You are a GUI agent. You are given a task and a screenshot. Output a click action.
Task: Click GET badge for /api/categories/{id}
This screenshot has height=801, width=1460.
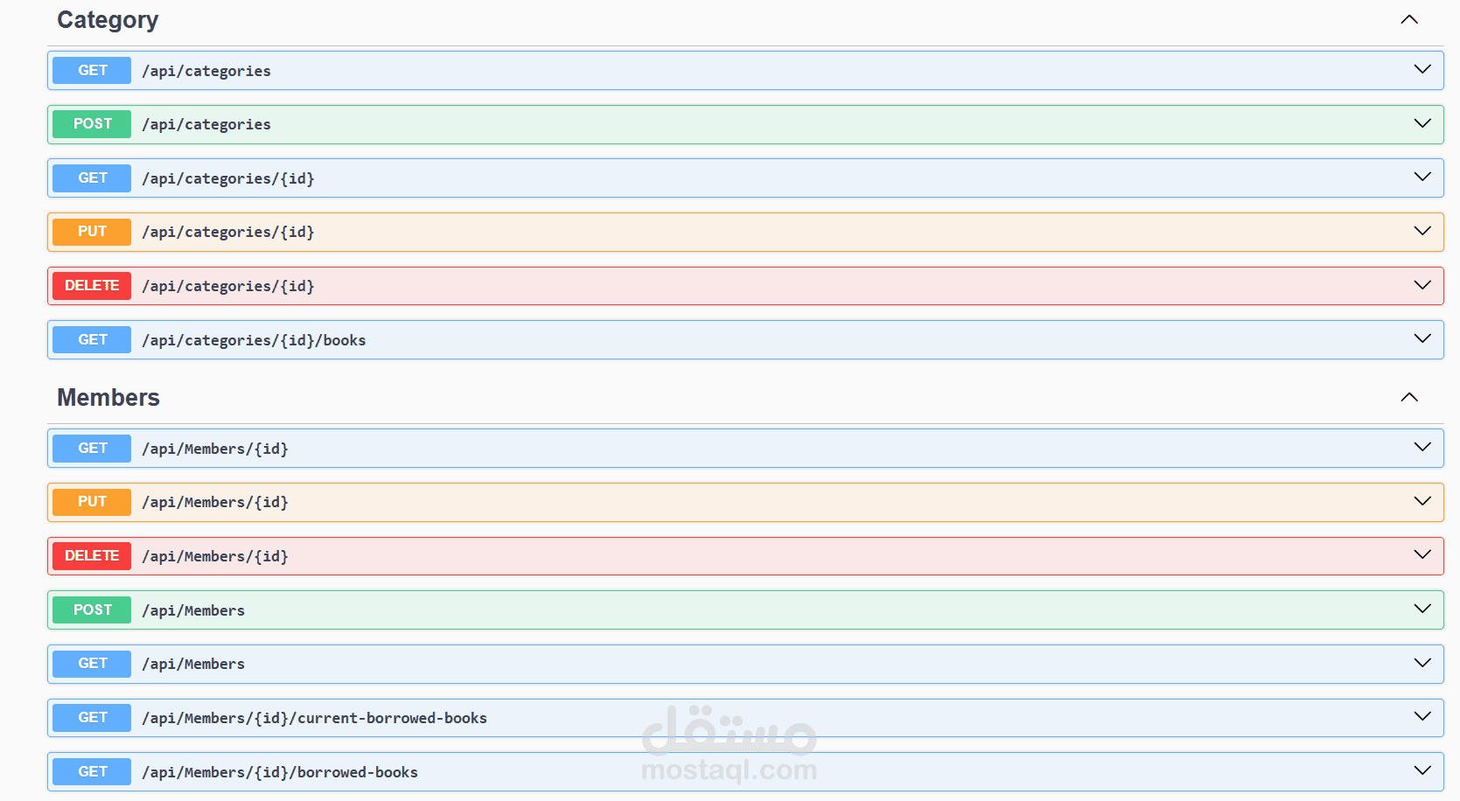tap(92, 178)
